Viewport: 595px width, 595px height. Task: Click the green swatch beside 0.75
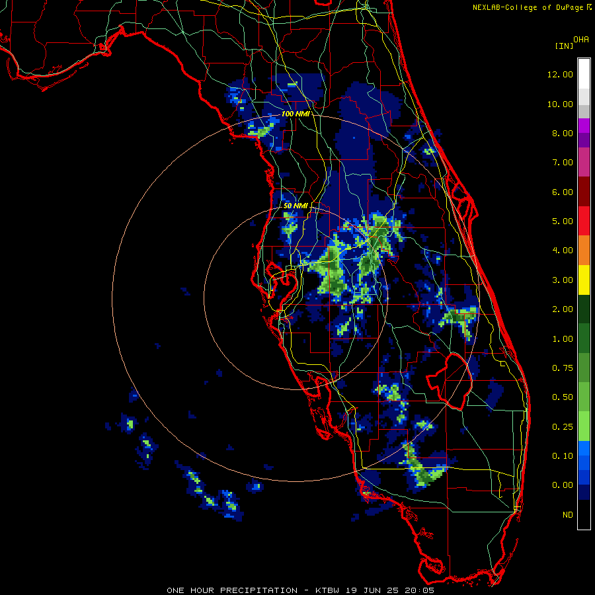click(584, 368)
